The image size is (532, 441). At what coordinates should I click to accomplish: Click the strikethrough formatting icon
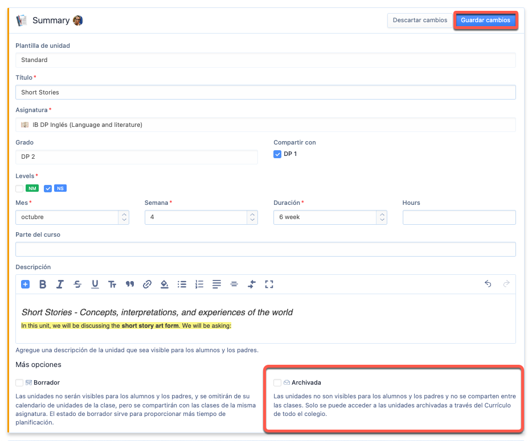coord(77,285)
